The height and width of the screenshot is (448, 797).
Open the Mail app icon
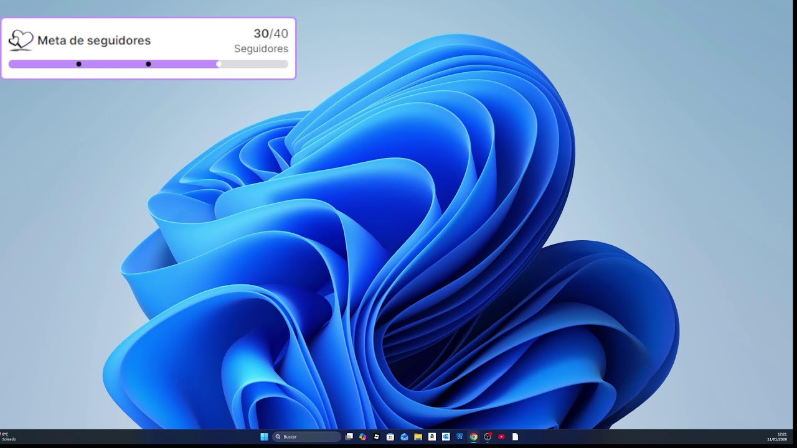pyautogui.click(x=404, y=437)
